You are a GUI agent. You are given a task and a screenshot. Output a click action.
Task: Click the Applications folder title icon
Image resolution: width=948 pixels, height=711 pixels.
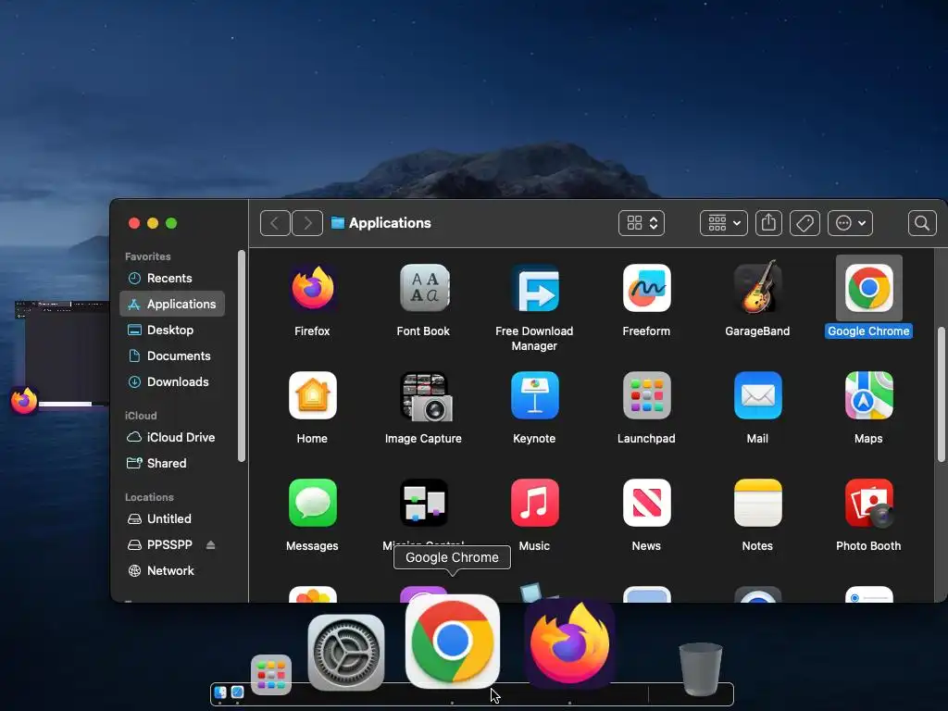pos(338,223)
